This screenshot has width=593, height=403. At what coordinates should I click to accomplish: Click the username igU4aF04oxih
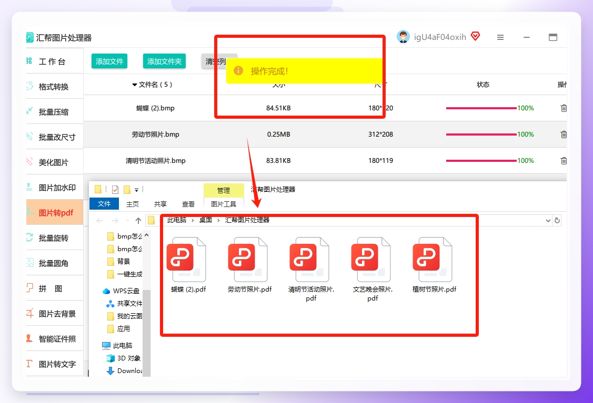(x=440, y=37)
